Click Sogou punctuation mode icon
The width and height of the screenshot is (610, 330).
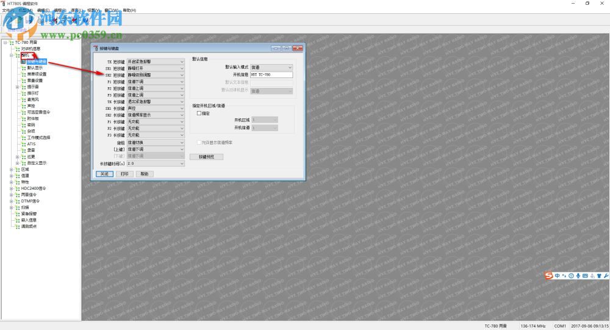pyautogui.click(x=564, y=276)
